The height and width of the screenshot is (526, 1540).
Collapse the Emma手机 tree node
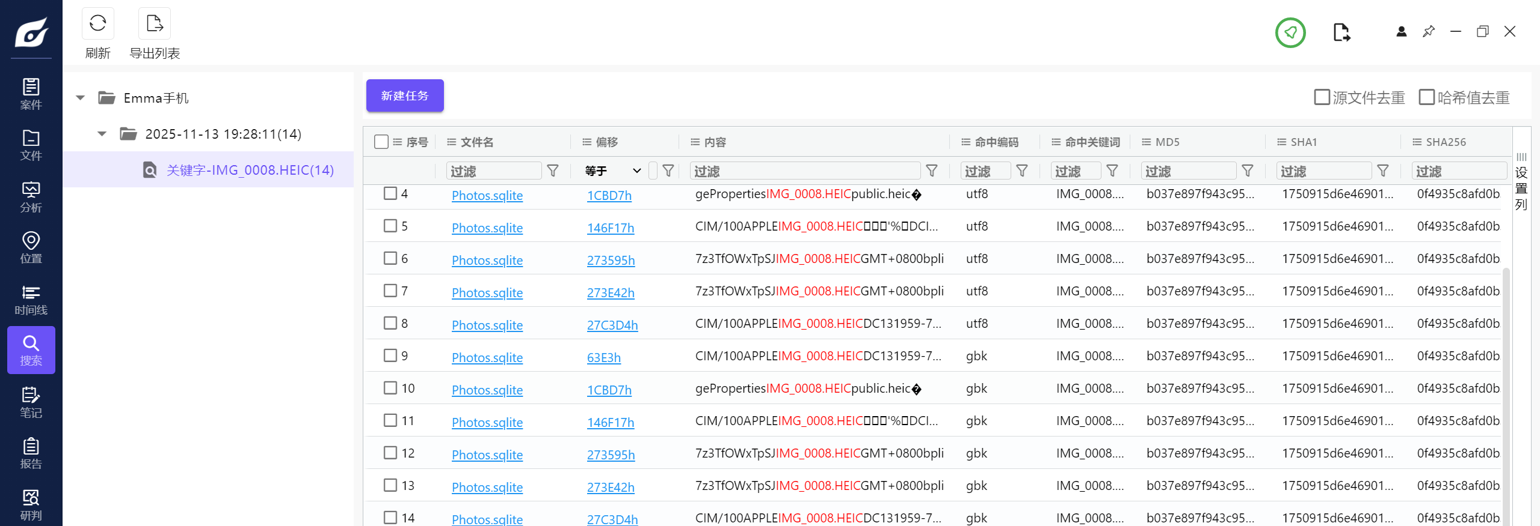(81, 98)
